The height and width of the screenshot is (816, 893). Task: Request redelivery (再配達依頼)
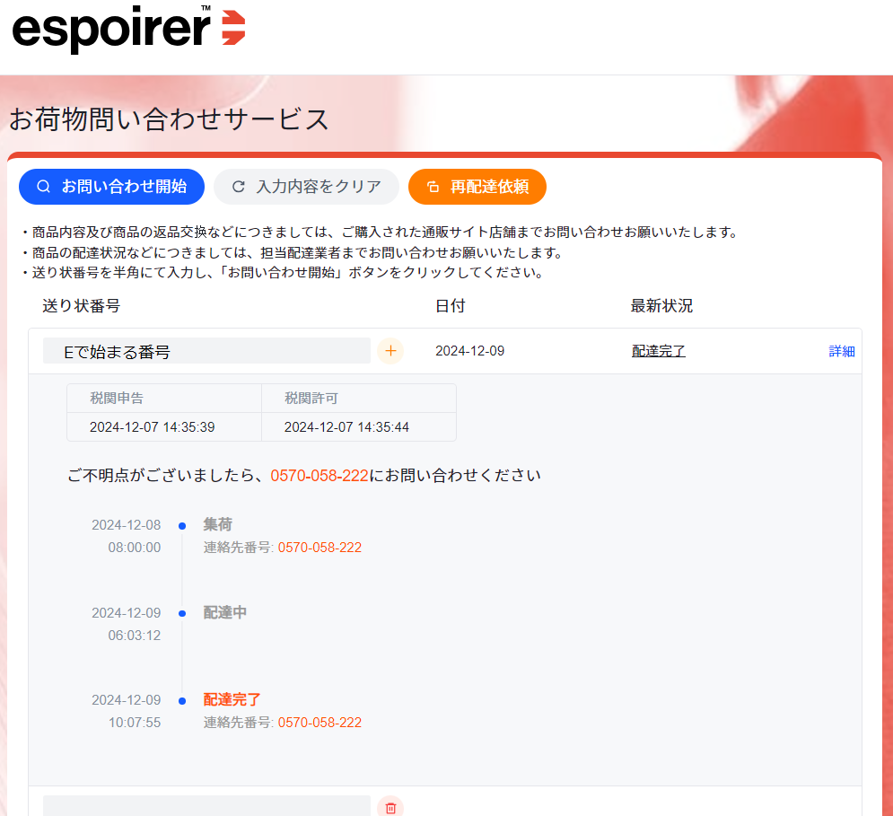tap(477, 187)
